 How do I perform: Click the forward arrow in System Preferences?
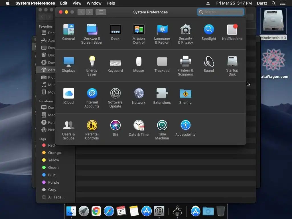pyautogui.click(x=89, y=12)
